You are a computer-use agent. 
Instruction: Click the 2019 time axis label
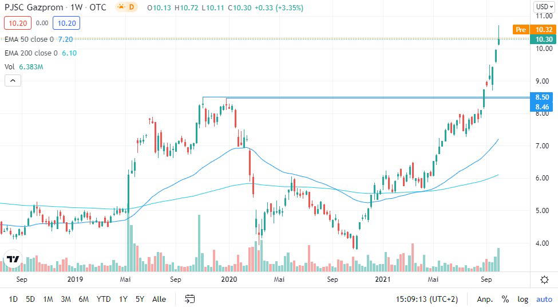pyautogui.click(x=75, y=280)
